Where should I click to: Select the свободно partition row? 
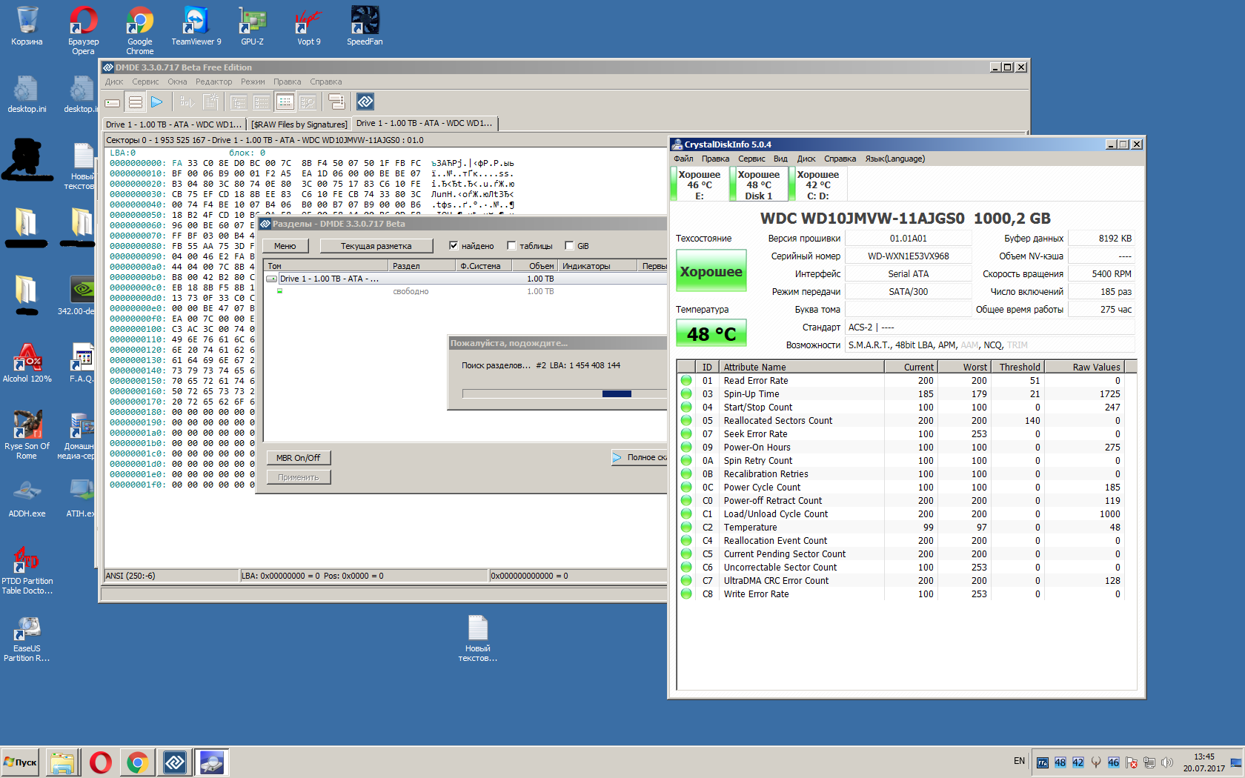[x=465, y=291]
